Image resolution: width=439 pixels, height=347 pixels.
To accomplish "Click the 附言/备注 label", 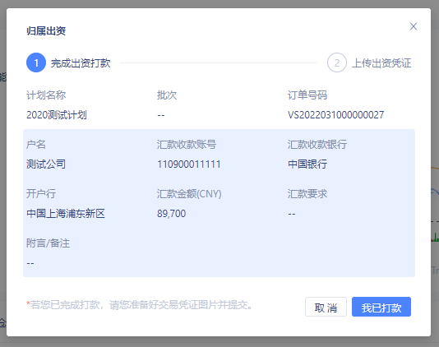I will [48, 243].
